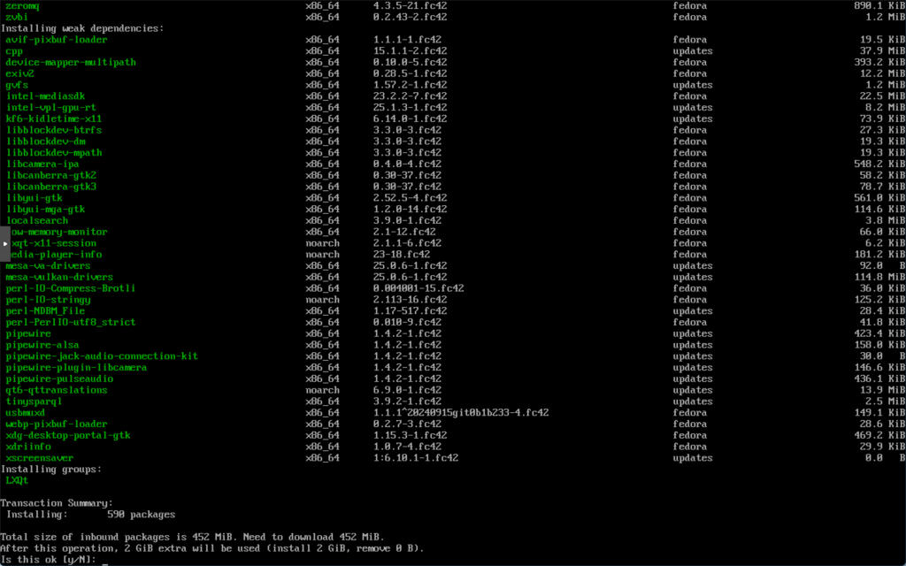
Task: Select the 'localsearch' package name
Action: point(37,220)
